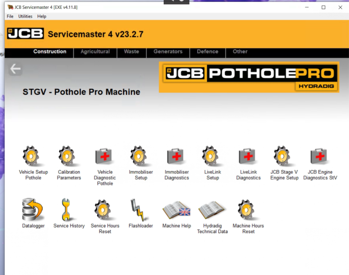349x275 pixels.
Task: Click the JCB logo in header
Action: pos(25,34)
